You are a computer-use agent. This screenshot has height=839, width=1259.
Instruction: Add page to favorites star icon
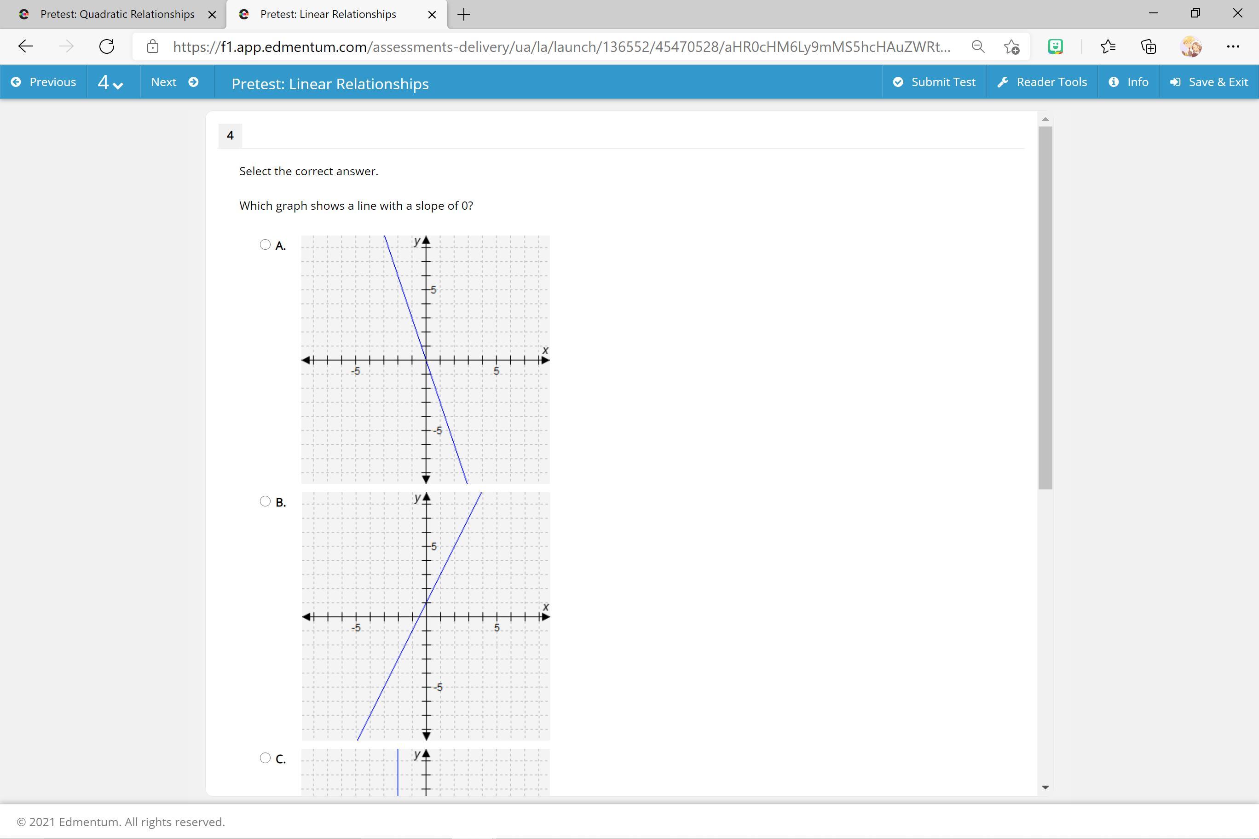pyautogui.click(x=1011, y=46)
